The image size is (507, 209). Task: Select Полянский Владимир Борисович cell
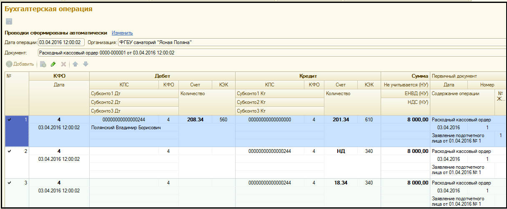[134, 128]
